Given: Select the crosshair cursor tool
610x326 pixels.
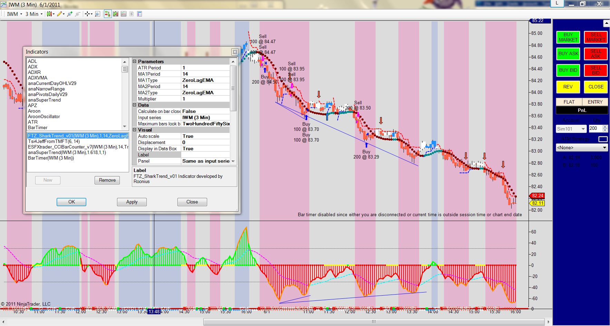Looking at the screenshot, I should point(88,14).
